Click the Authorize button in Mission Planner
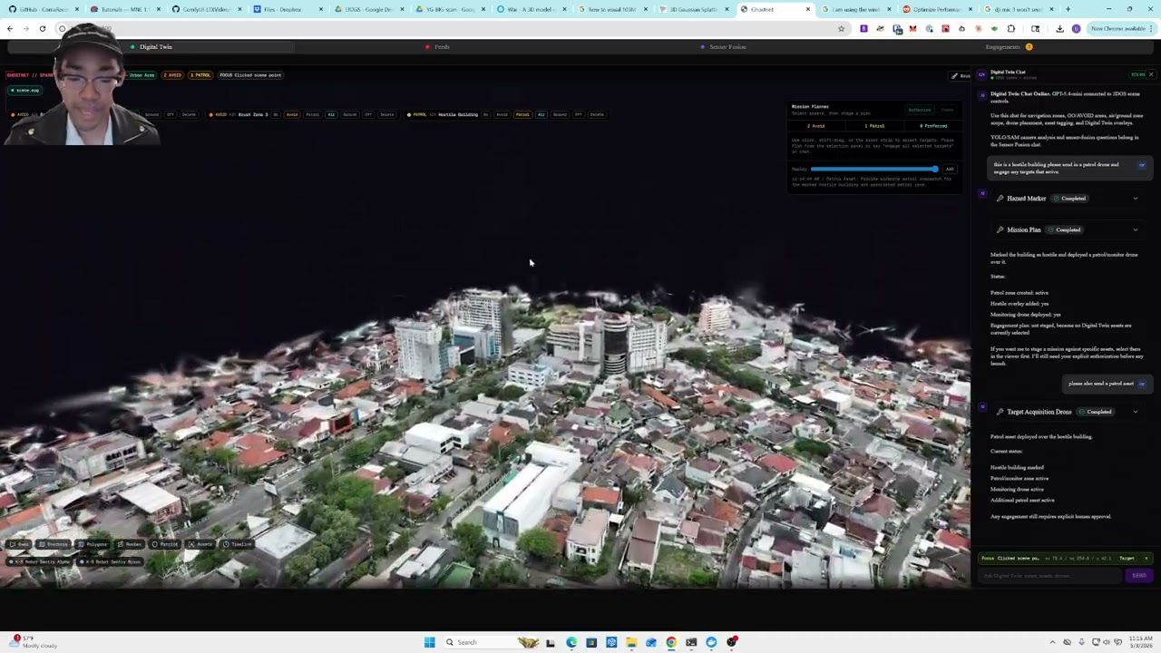The width and height of the screenshot is (1161, 653). click(x=920, y=110)
